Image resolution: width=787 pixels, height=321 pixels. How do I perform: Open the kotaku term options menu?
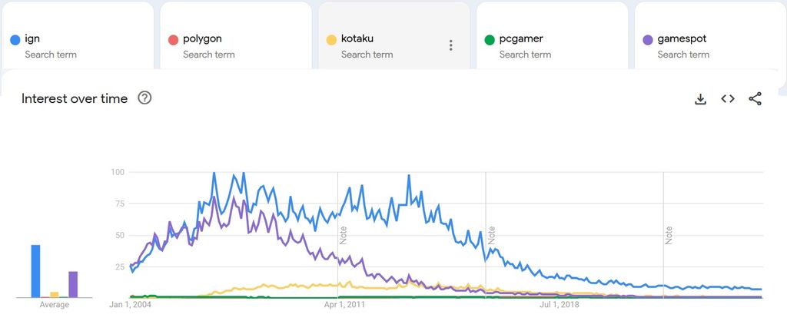pyautogui.click(x=451, y=45)
